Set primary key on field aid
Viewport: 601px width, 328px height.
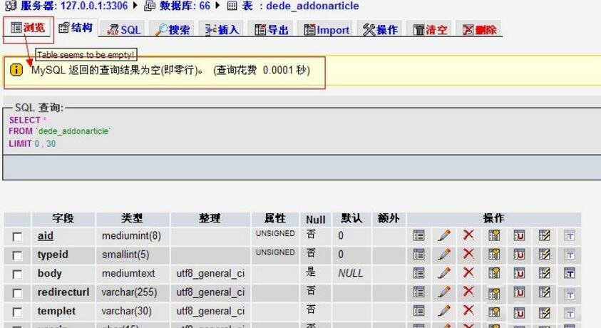(494, 235)
